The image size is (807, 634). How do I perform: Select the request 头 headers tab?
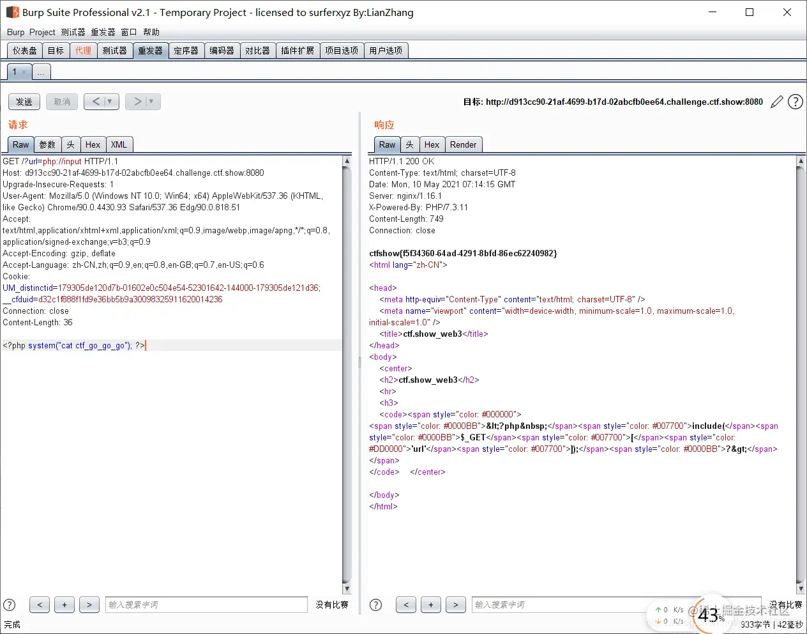[71, 144]
